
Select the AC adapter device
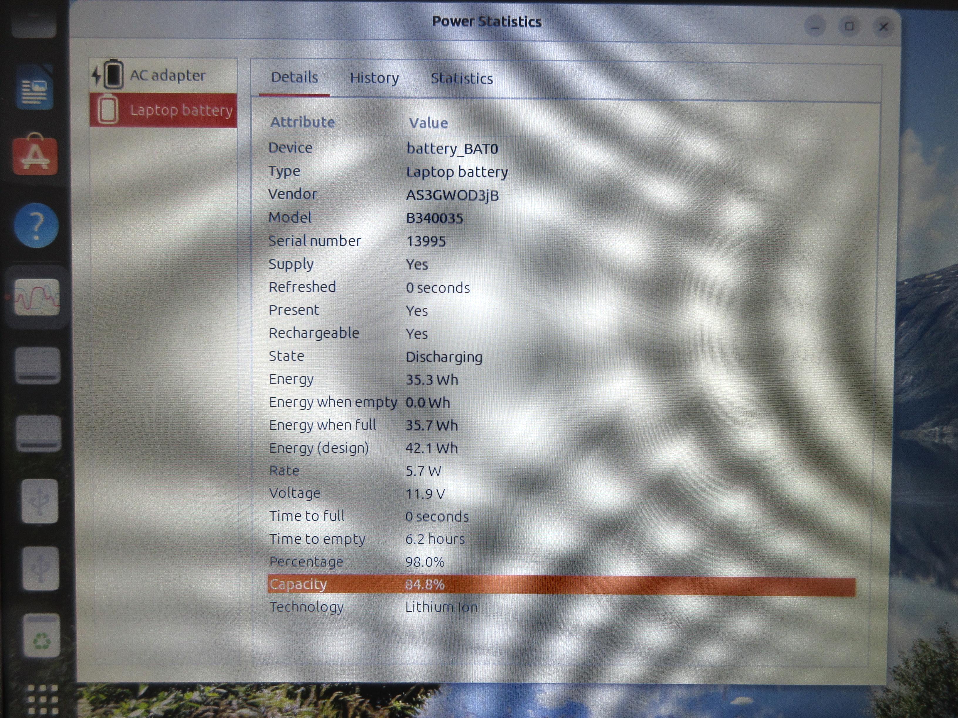163,76
